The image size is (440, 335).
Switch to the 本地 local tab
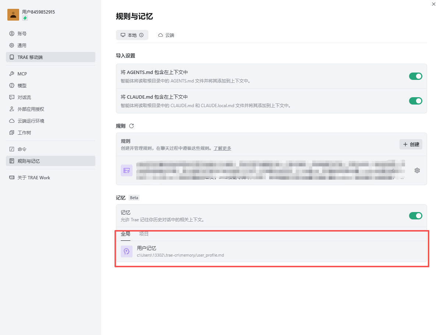coord(132,35)
